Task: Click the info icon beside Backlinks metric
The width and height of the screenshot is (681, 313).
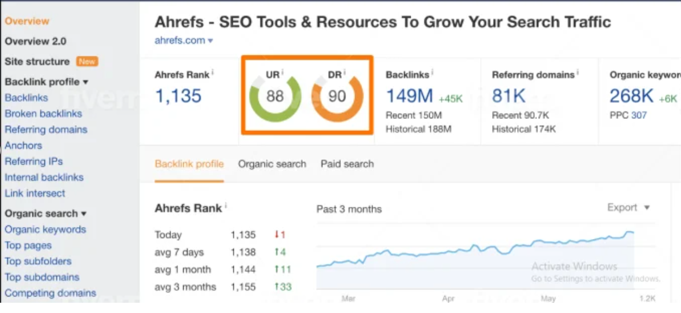Action: [x=432, y=72]
